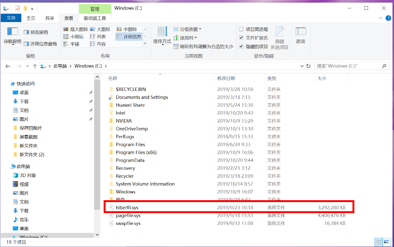This screenshot has width=394, height=247.
Task: Open the address bar history dropdown arrow
Action: point(301,66)
